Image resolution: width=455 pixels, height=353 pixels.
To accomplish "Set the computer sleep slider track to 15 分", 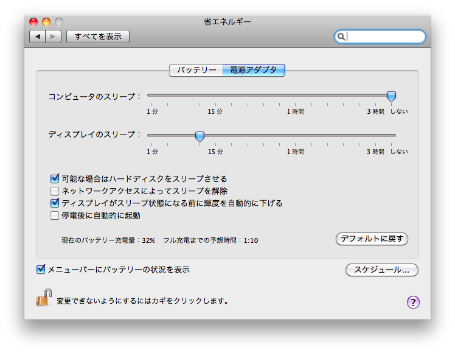I will pos(215,95).
